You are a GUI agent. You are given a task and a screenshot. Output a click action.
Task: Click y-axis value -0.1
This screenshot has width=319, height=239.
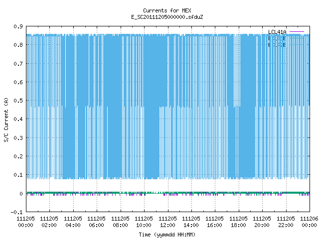(x=16, y=212)
